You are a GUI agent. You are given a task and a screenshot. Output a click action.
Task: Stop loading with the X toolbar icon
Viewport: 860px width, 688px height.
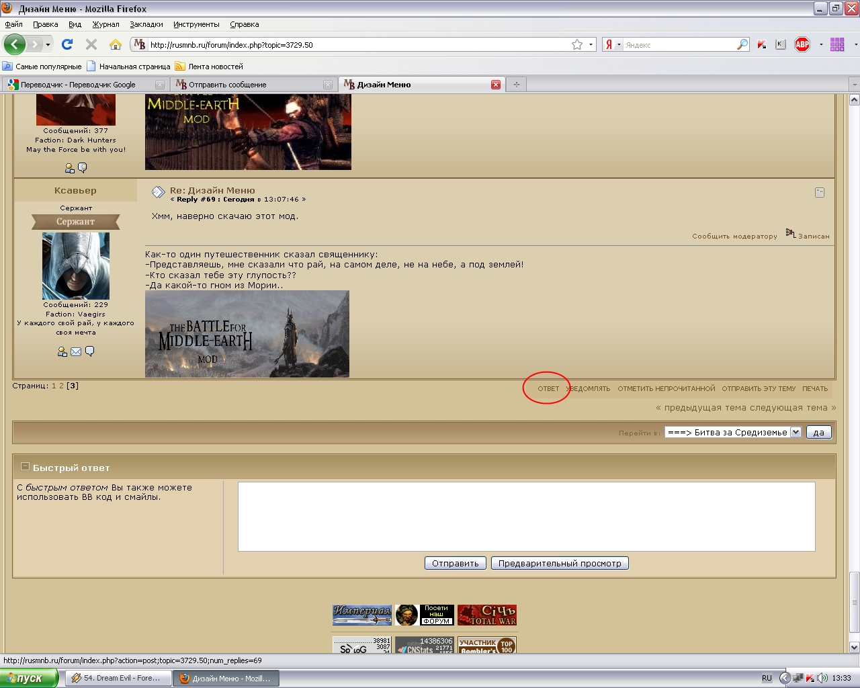(x=91, y=44)
